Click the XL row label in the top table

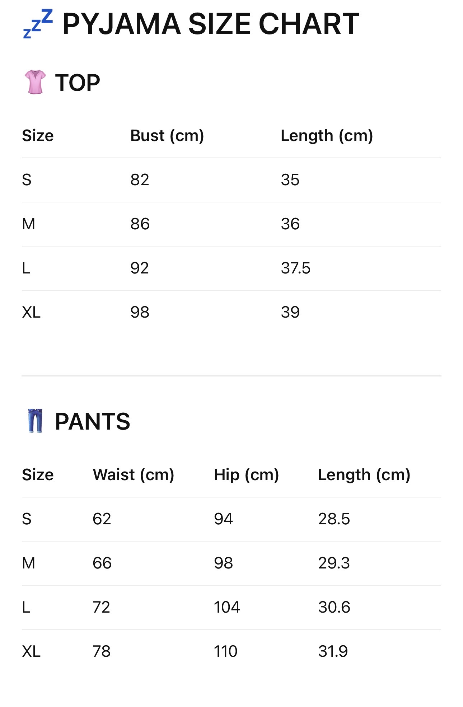pos(31,312)
